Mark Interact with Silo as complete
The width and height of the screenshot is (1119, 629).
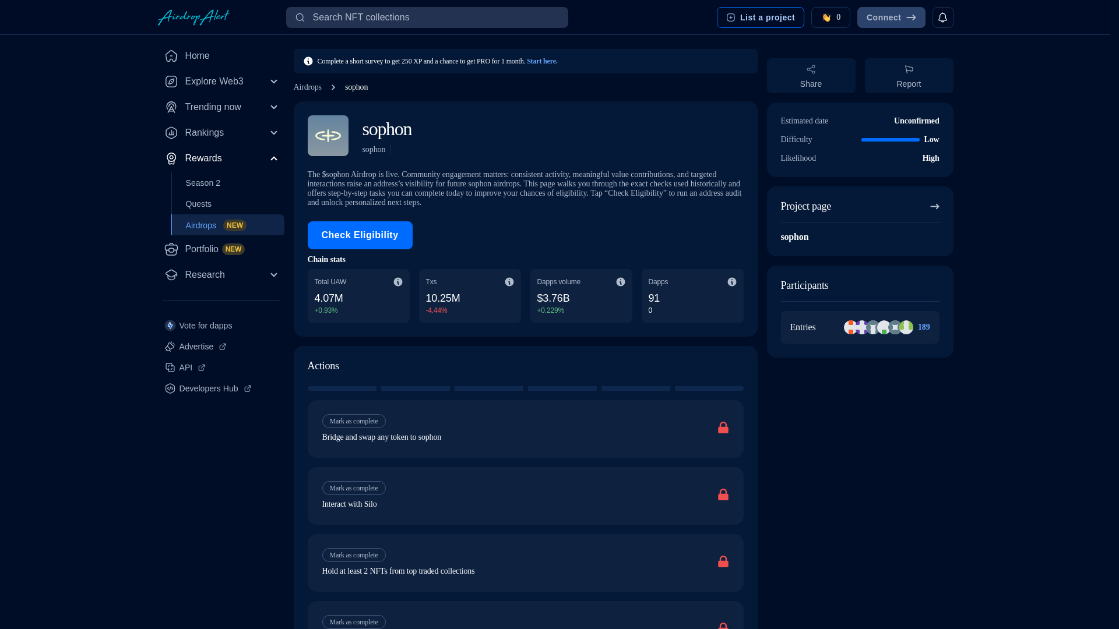click(x=354, y=488)
